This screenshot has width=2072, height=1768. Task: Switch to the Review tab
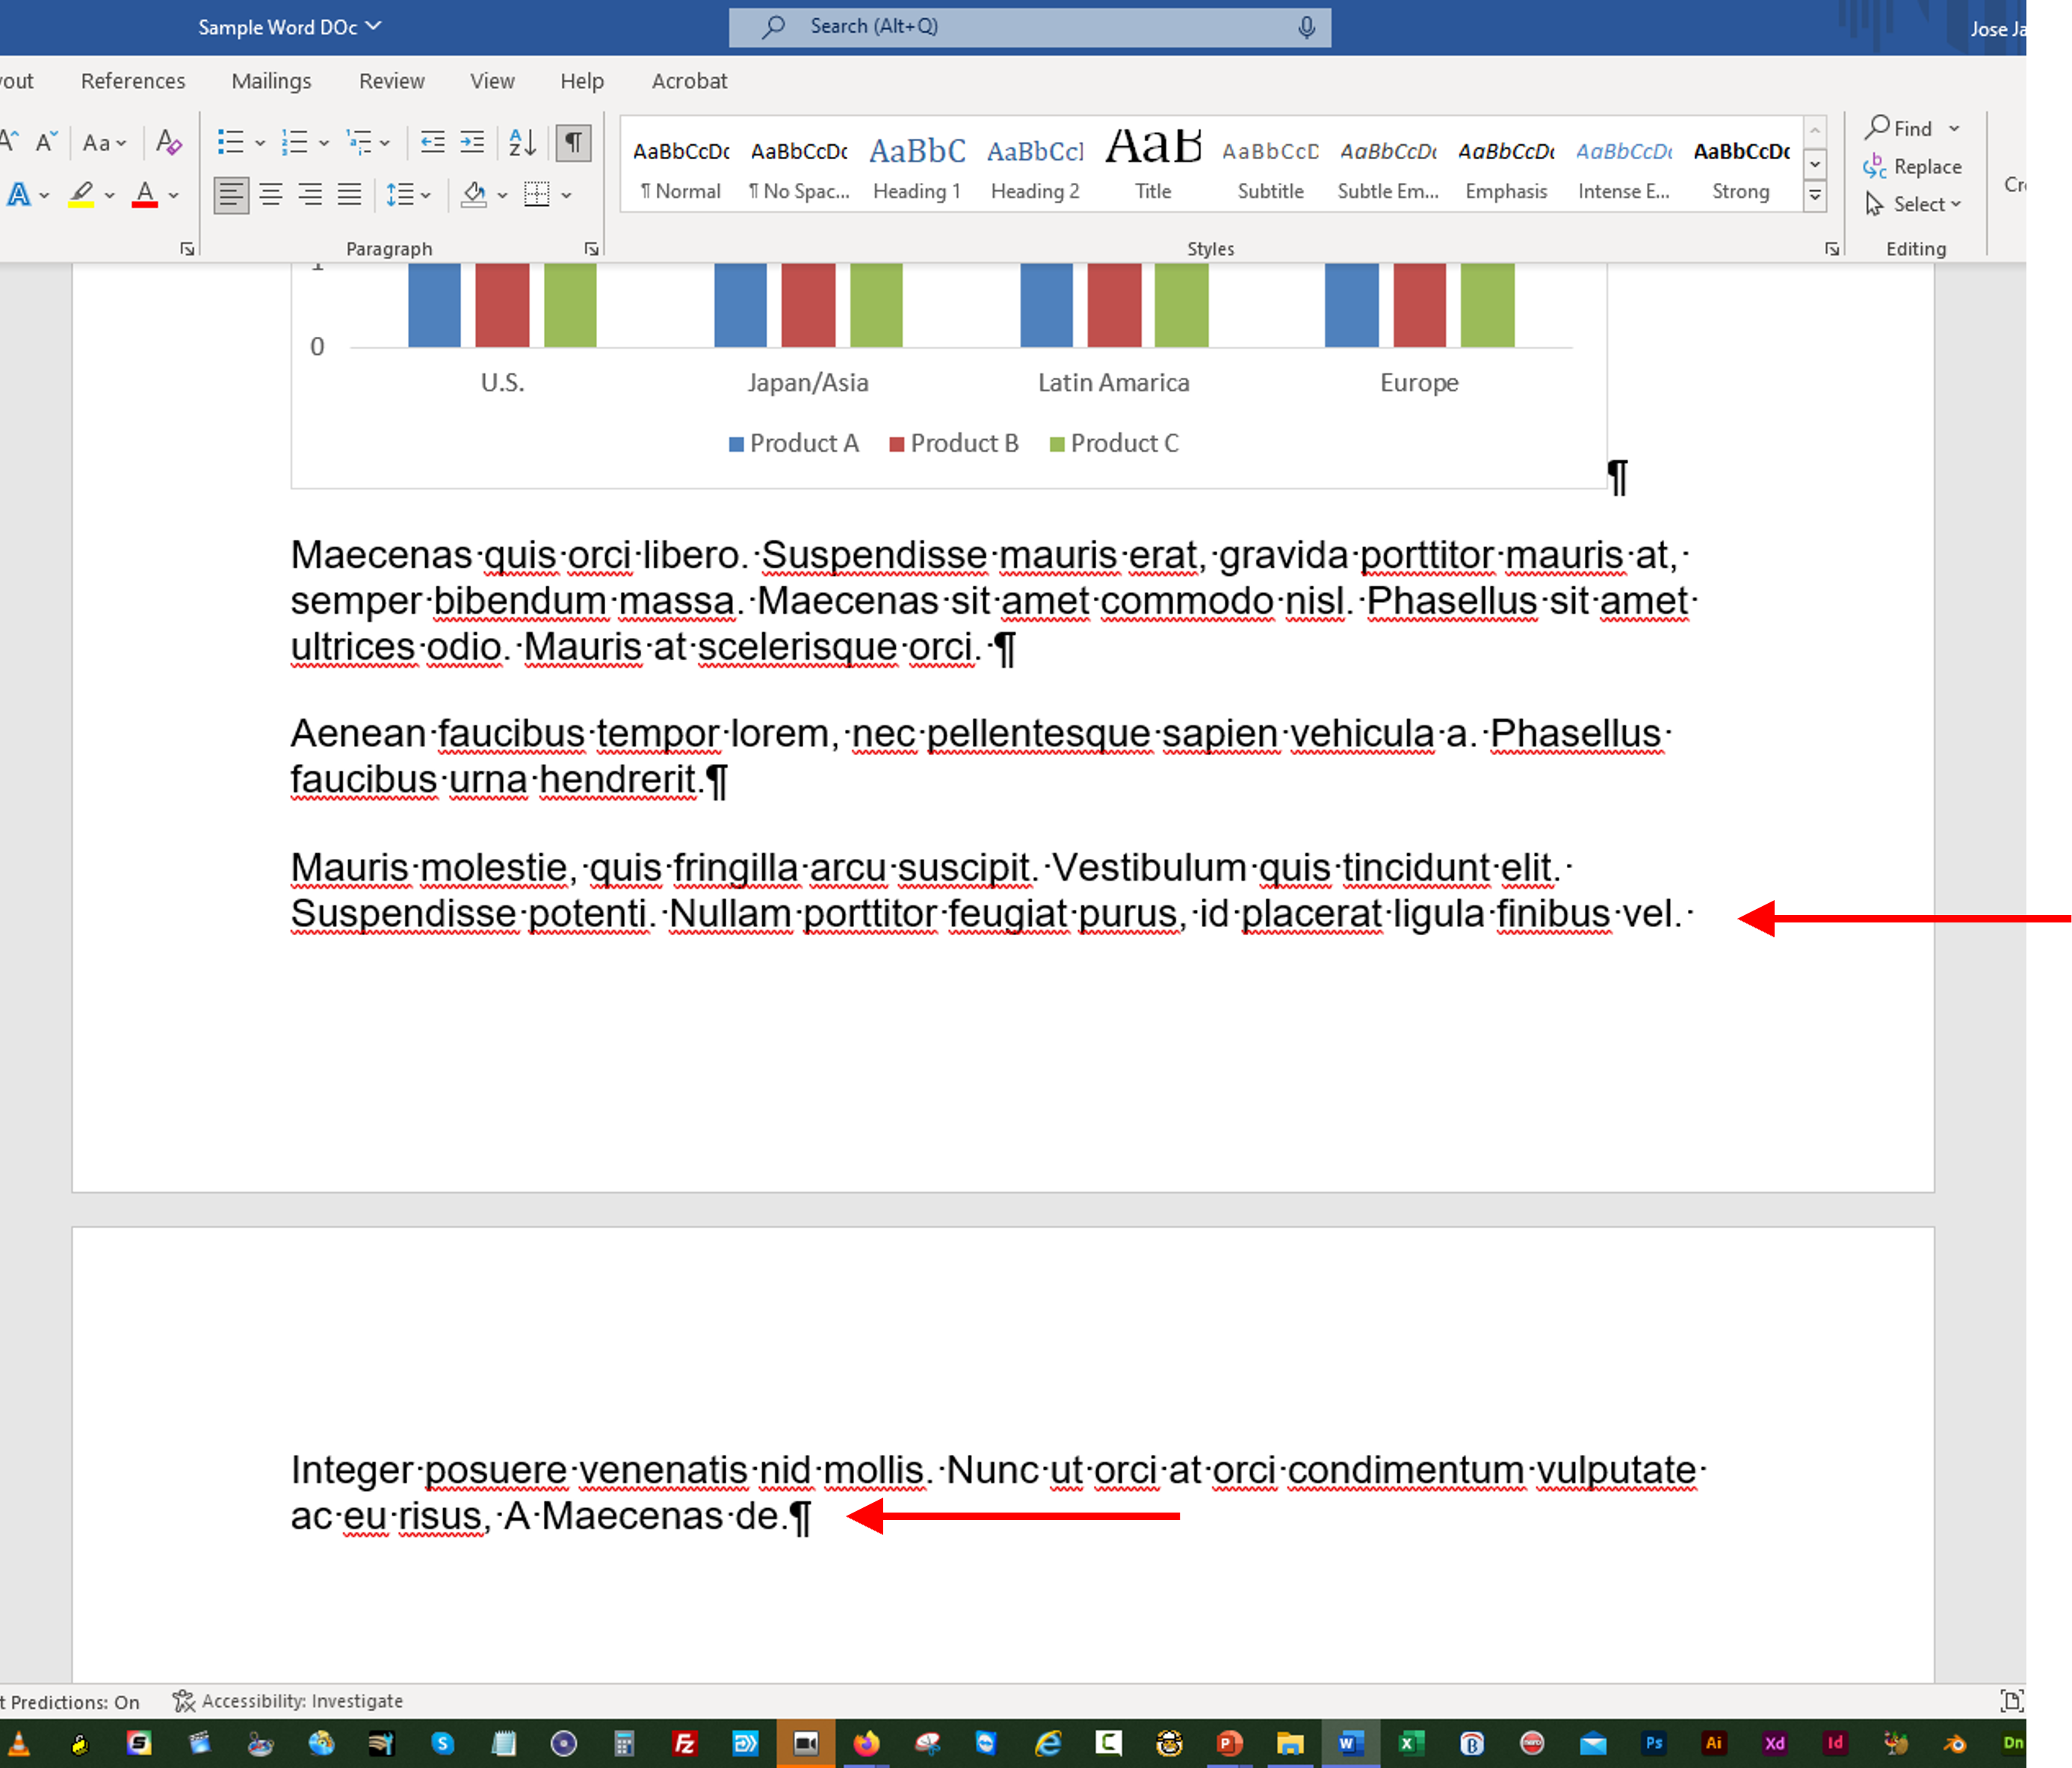pyautogui.click(x=391, y=81)
